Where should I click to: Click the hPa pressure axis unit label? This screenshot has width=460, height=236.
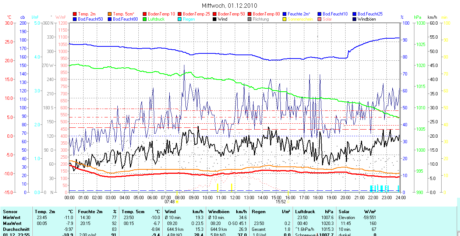(x=417, y=17)
